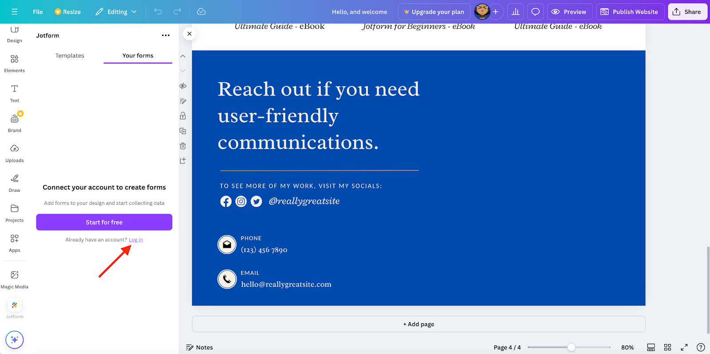710x354 pixels.
Task: Open the Design sidebar panel
Action: (14, 34)
